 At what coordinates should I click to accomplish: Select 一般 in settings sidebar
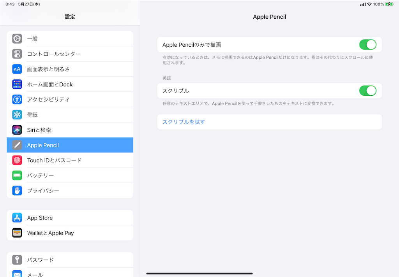70,39
